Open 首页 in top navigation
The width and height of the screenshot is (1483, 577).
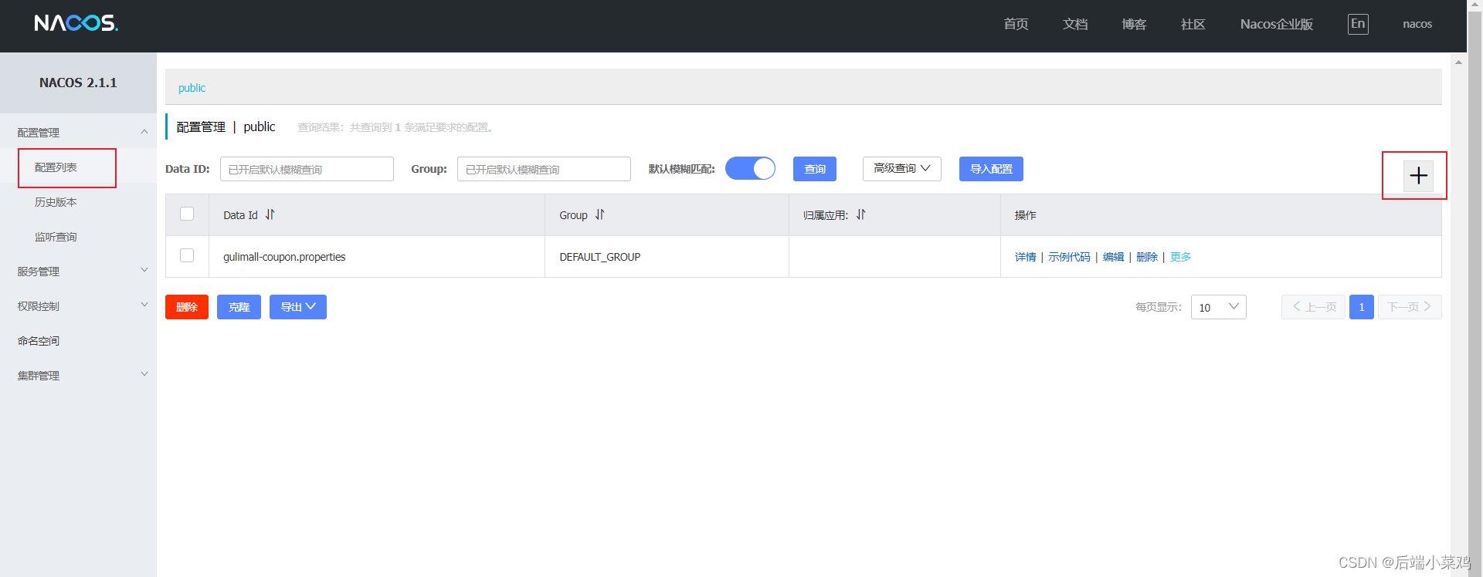(1016, 24)
